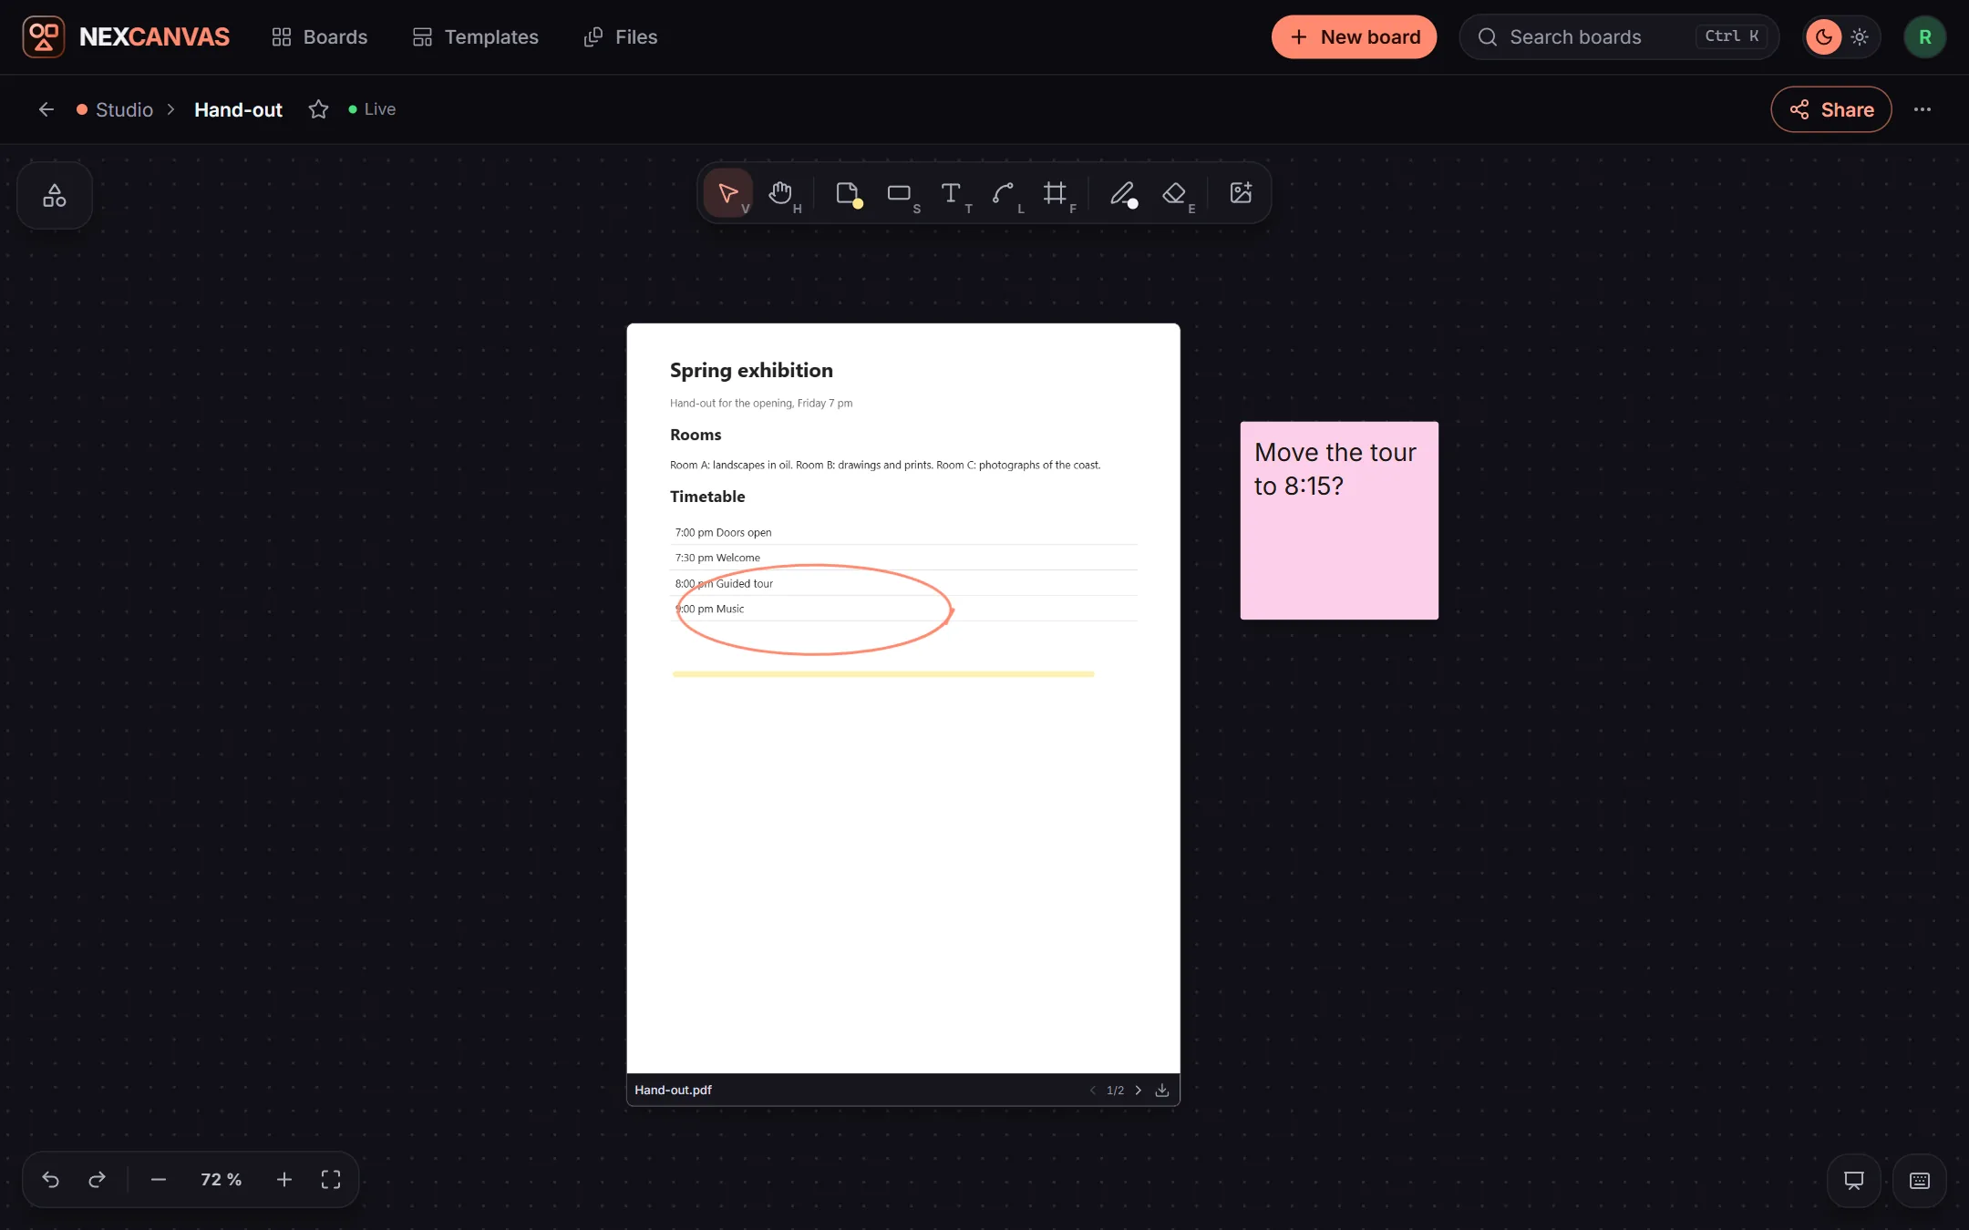Select the Line connector tool

(1004, 193)
